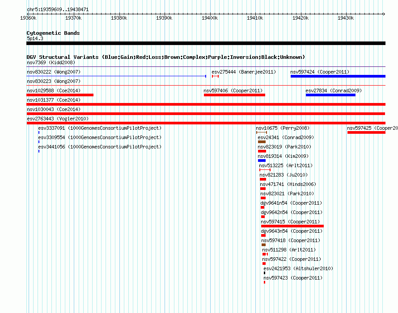398x313 pixels.
Task: Click the long red nsv597415 loss bar
Action: pyautogui.click(x=292, y=226)
